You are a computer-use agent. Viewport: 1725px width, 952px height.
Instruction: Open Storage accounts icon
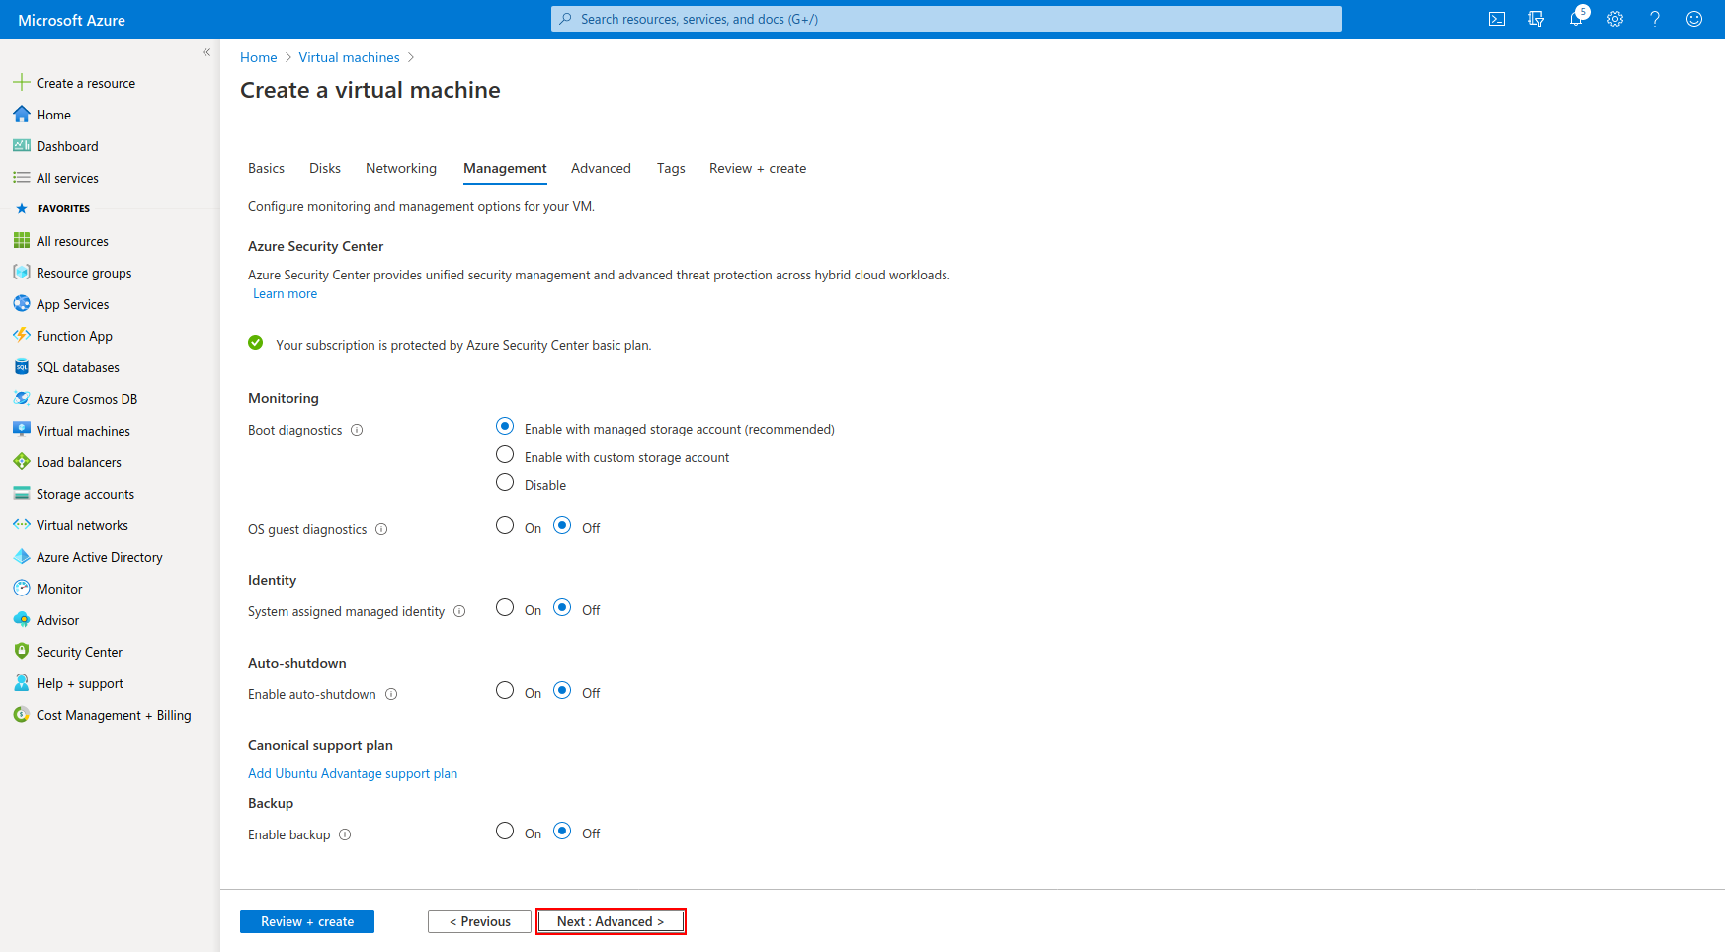click(x=22, y=494)
